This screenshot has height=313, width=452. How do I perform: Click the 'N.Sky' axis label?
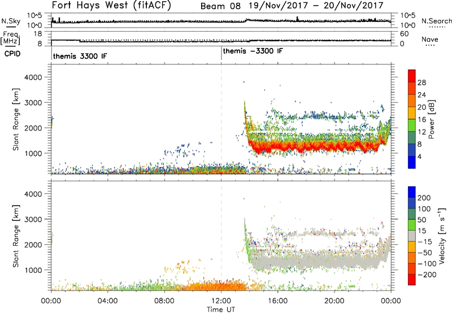coord(11,21)
